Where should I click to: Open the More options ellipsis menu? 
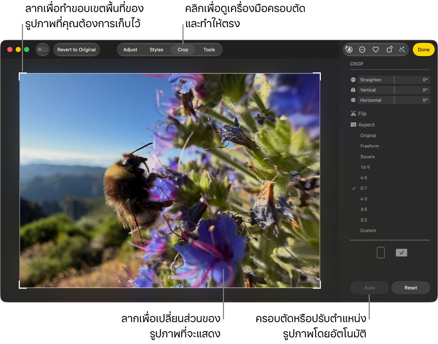(x=362, y=49)
